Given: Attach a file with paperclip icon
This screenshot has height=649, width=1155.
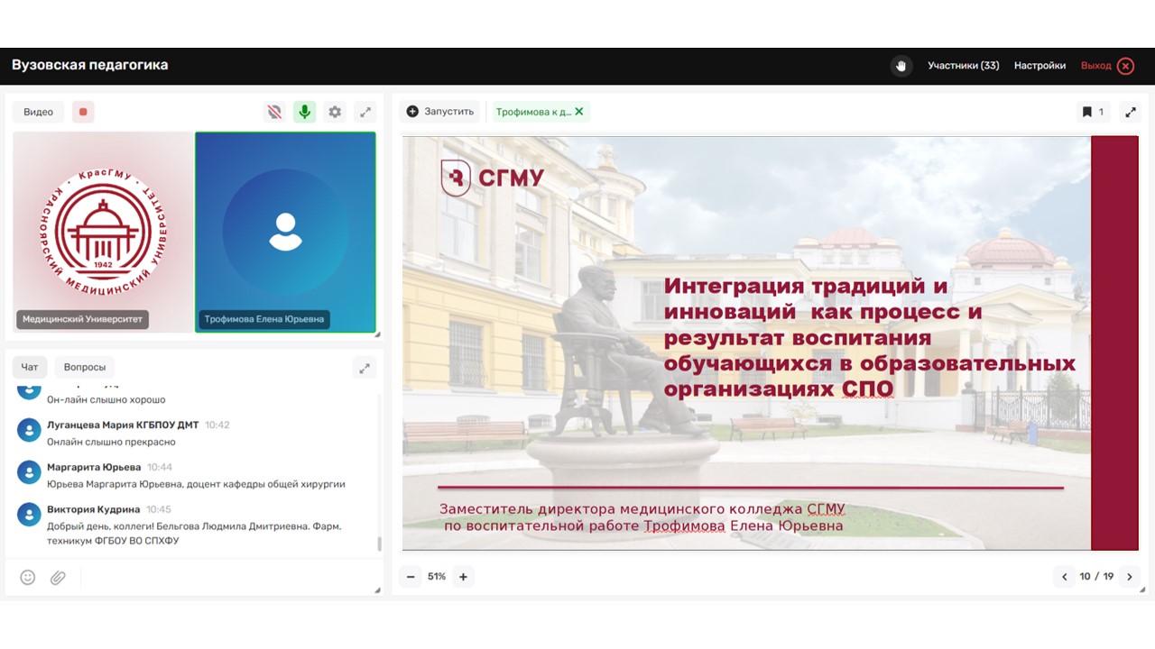Looking at the screenshot, I should point(58,577).
